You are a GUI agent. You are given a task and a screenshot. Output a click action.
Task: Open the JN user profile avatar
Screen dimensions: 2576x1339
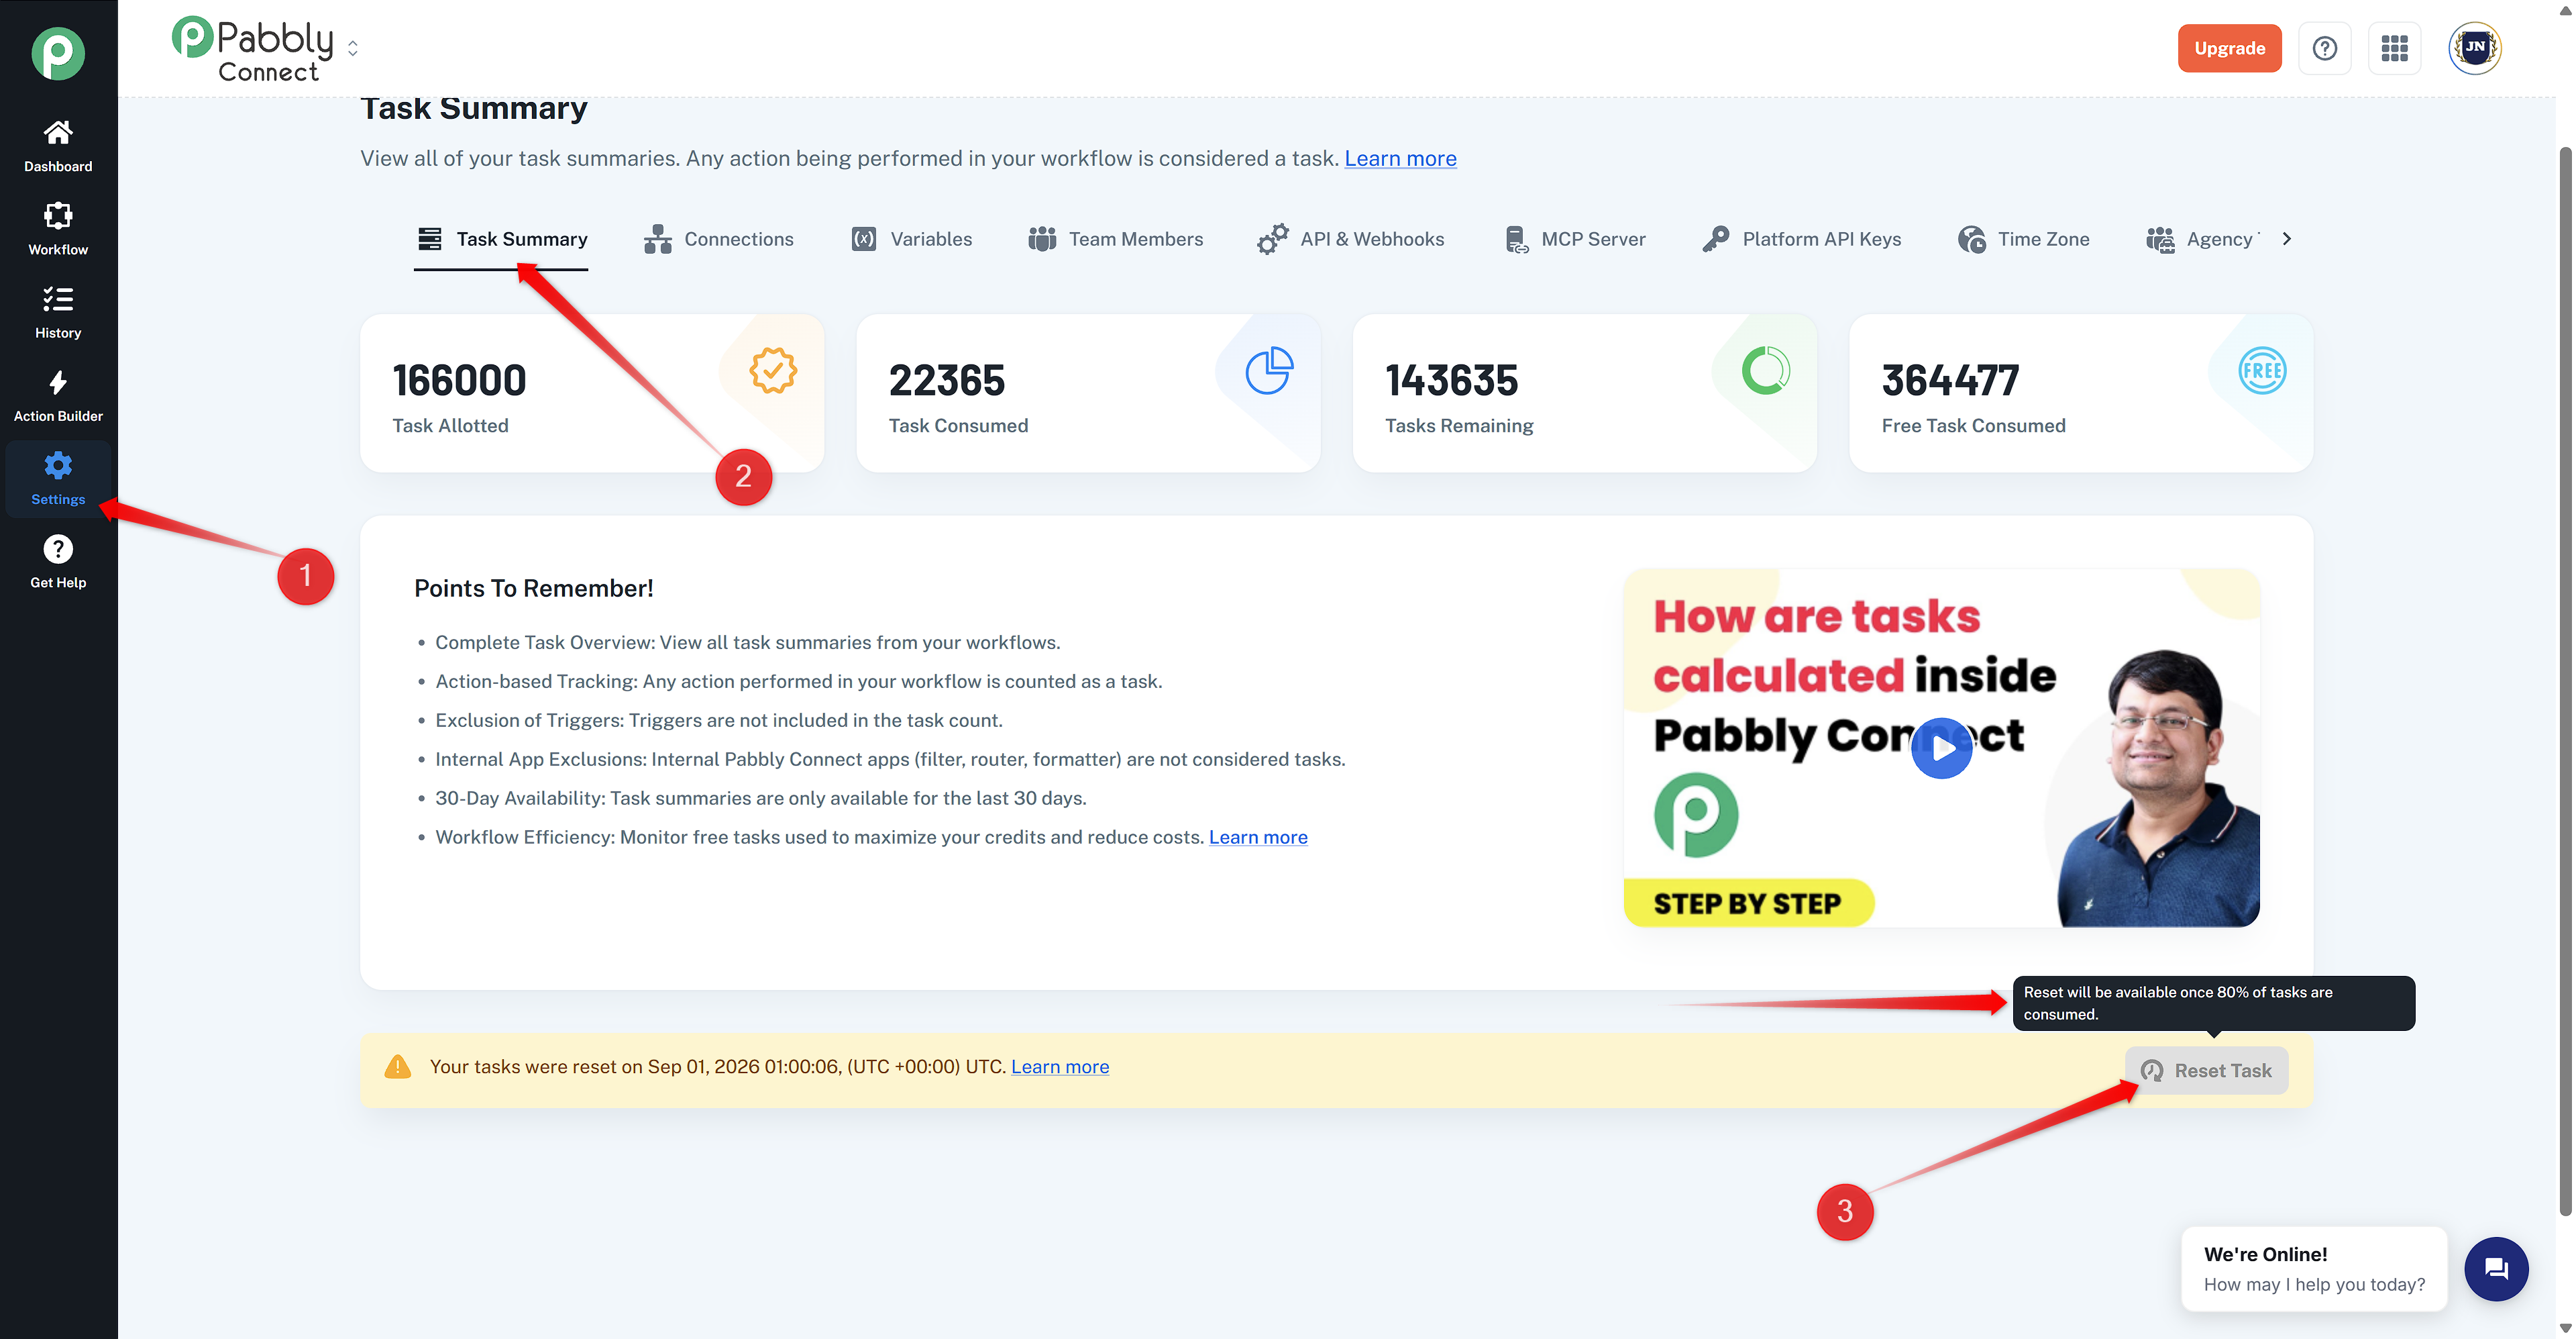(x=2475, y=48)
